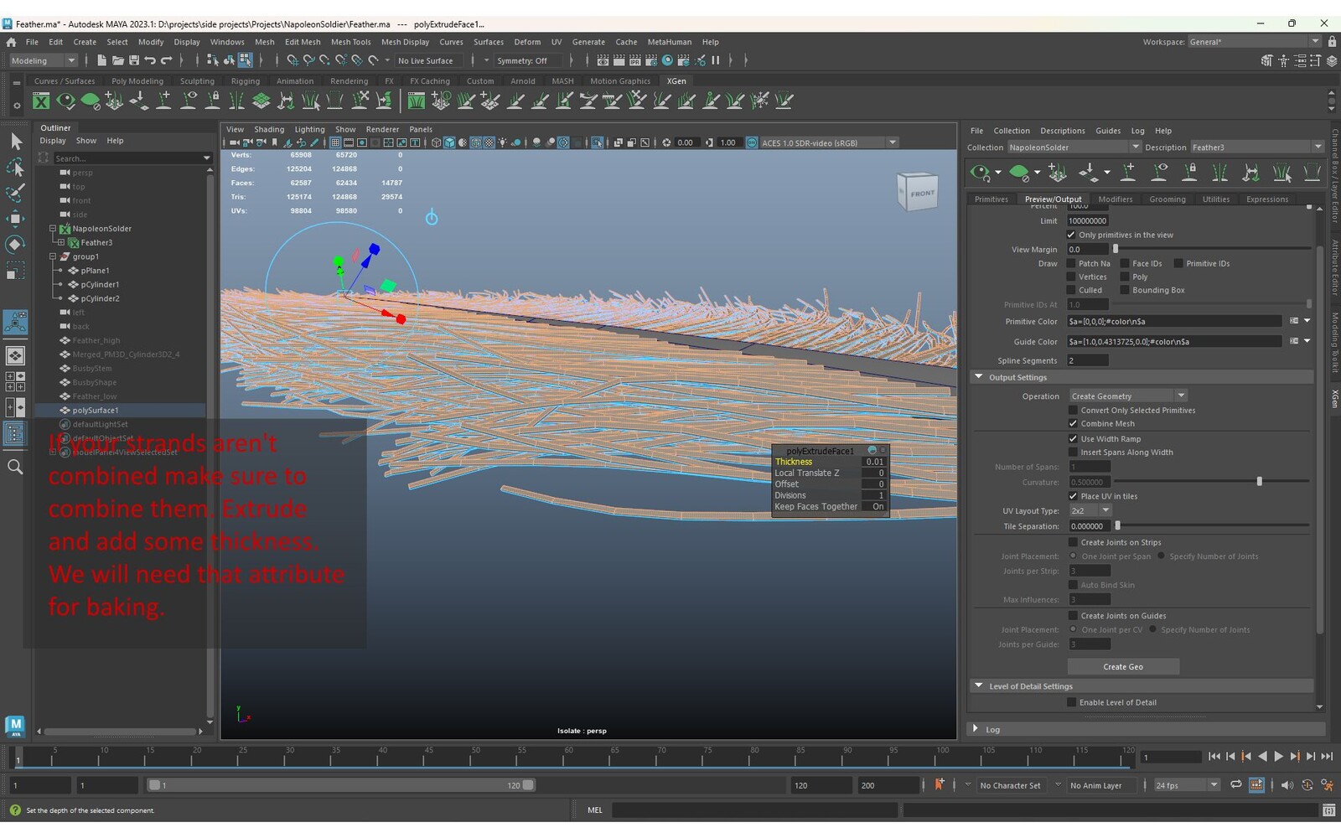This screenshot has height=838, width=1341.
Task: Click the save scene icon
Action: [133, 60]
